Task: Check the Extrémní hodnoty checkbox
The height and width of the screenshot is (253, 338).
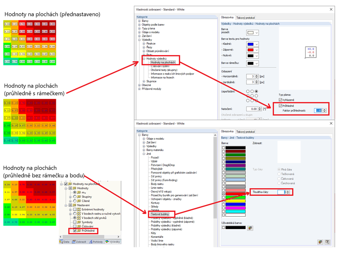Action: pyautogui.click(x=75, y=210)
